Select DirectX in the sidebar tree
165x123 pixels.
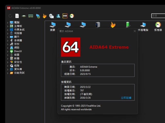pyautogui.click(x=18, y=51)
